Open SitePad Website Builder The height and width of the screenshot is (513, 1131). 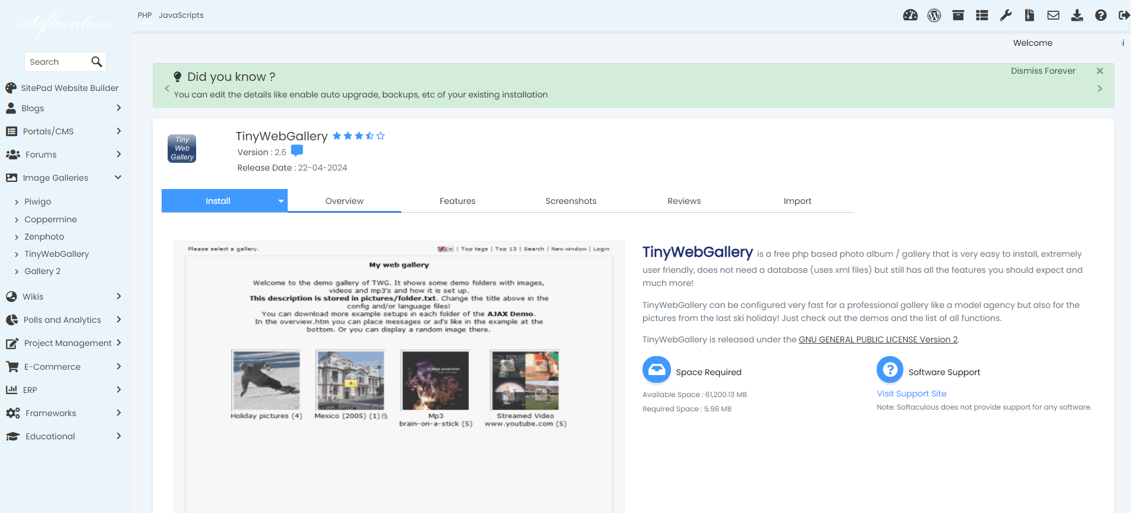pyautogui.click(x=70, y=88)
